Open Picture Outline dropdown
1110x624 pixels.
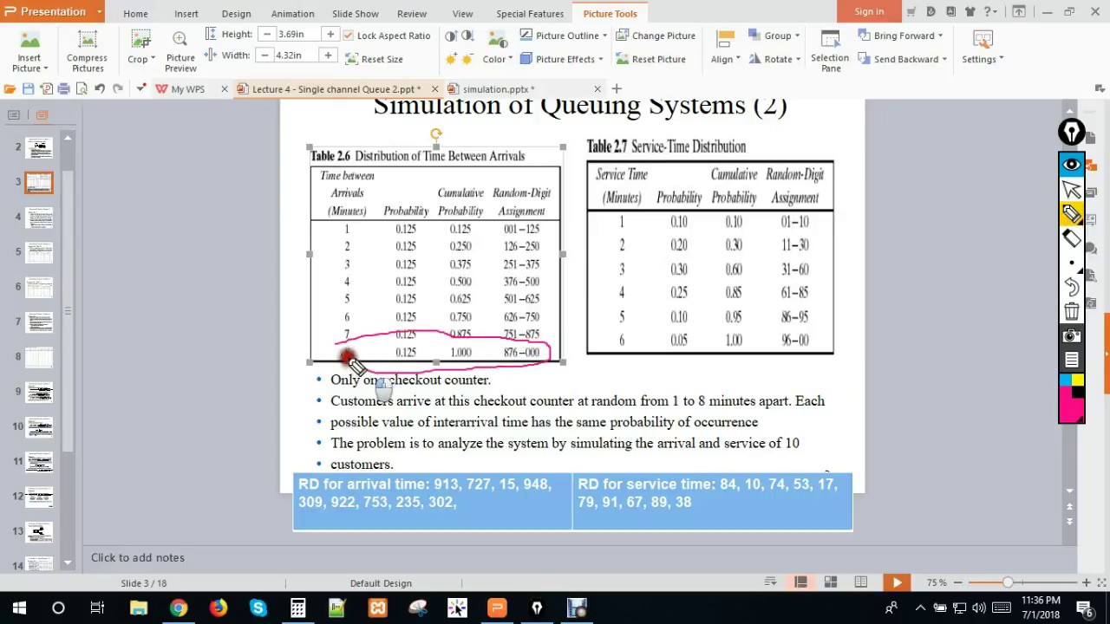(564, 36)
